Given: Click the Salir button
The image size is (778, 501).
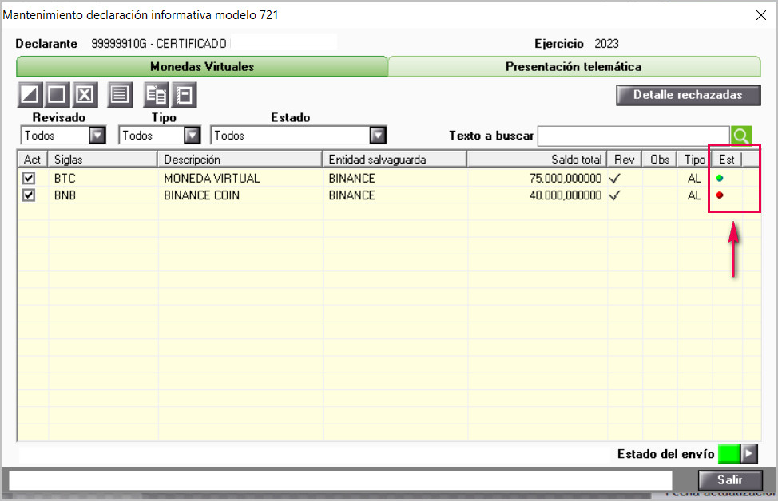Looking at the screenshot, I should [x=730, y=479].
